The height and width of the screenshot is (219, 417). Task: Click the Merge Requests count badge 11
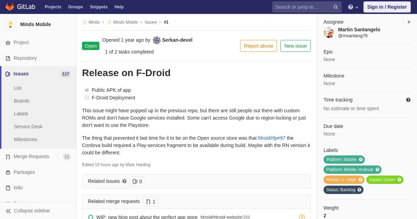click(x=67, y=157)
